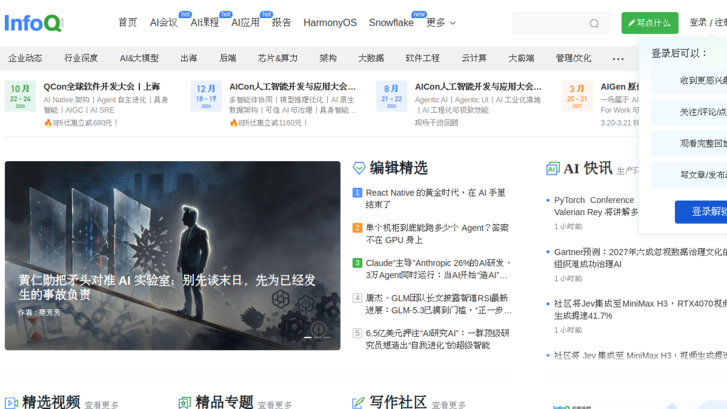This screenshot has height=409, width=727.
Task: Open AI会议 navigation item
Action: 164,23
